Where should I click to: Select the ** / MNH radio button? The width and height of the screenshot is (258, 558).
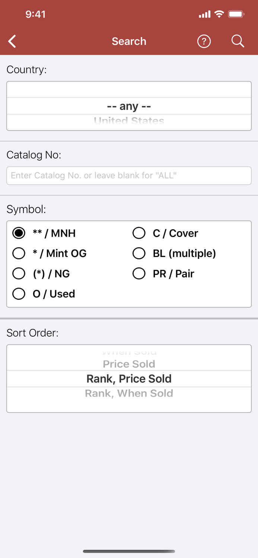pos(19,233)
